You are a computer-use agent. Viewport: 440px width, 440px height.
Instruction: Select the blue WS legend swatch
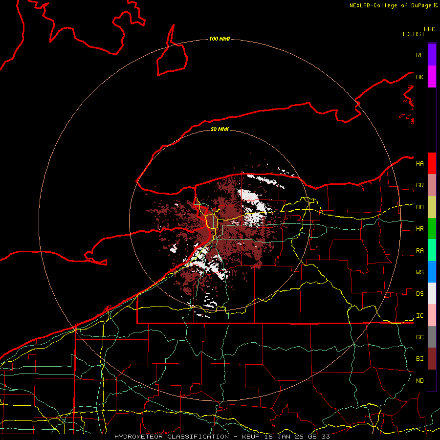tap(432, 272)
